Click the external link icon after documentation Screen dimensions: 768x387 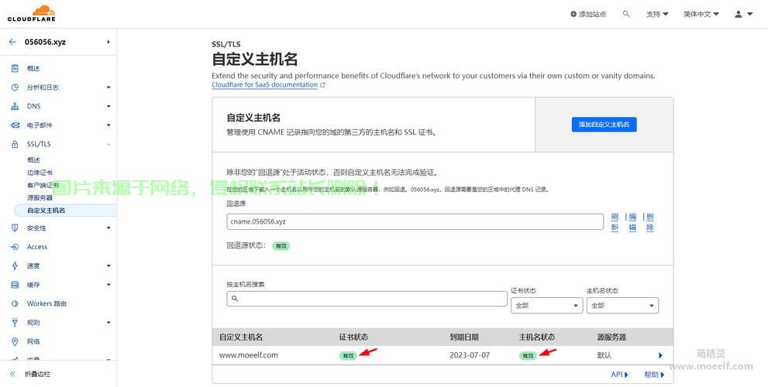[322, 85]
